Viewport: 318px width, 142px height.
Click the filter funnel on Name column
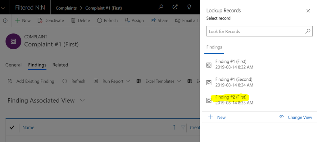point(183,127)
